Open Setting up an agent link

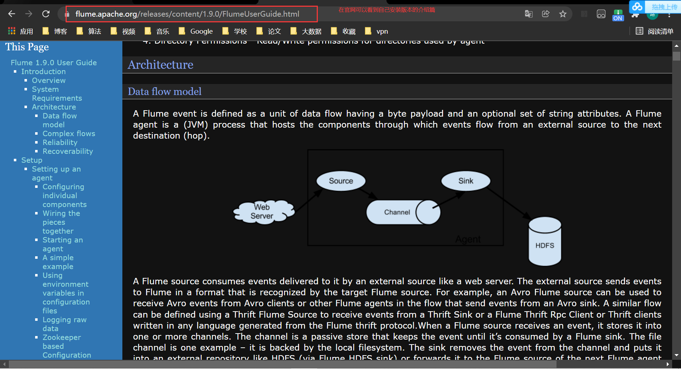pos(56,173)
